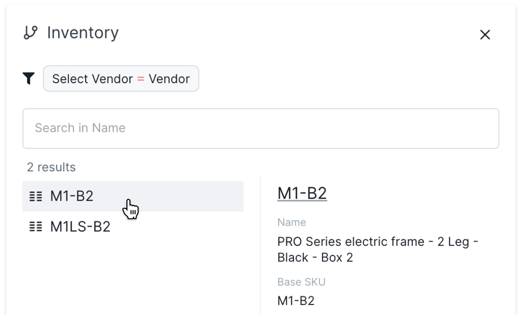525x315 pixels.
Task: Click the Select Vendor text in filter chip
Action: pos(92,79)
